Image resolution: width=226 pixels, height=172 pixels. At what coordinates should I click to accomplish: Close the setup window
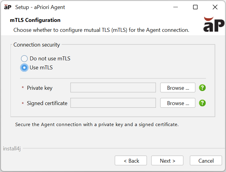215,7
